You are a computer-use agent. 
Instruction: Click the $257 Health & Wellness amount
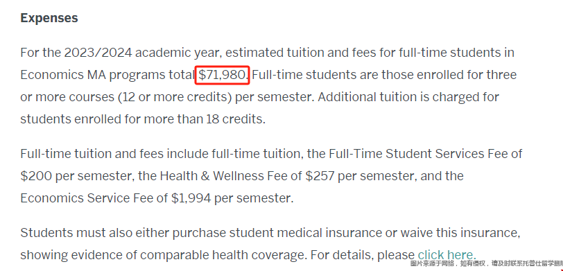click(x=320, y=176)
